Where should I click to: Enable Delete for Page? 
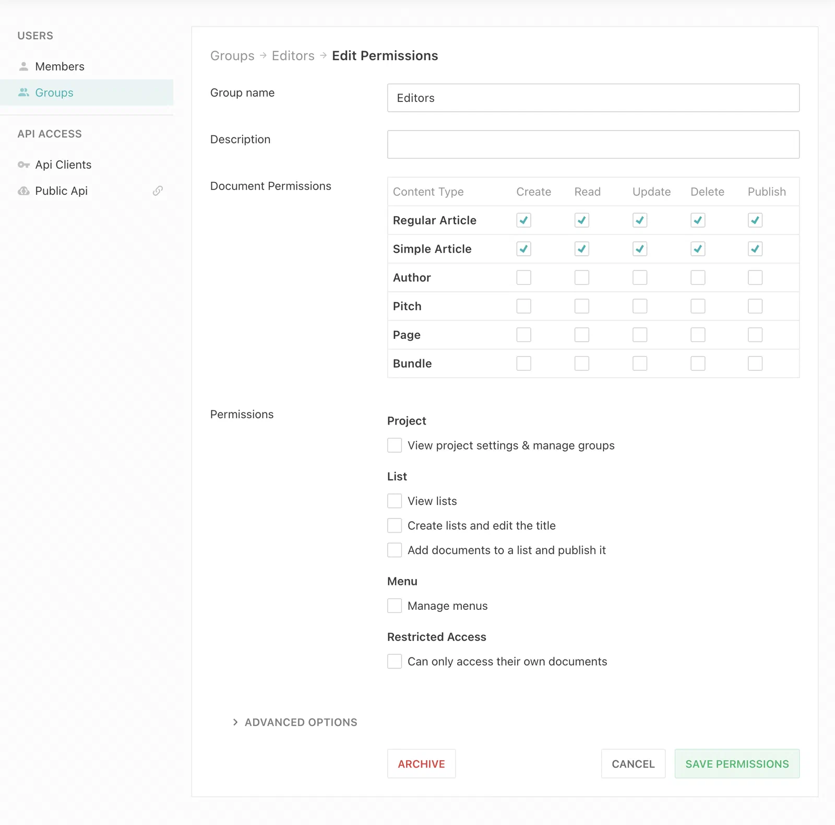tap(698, 335)
